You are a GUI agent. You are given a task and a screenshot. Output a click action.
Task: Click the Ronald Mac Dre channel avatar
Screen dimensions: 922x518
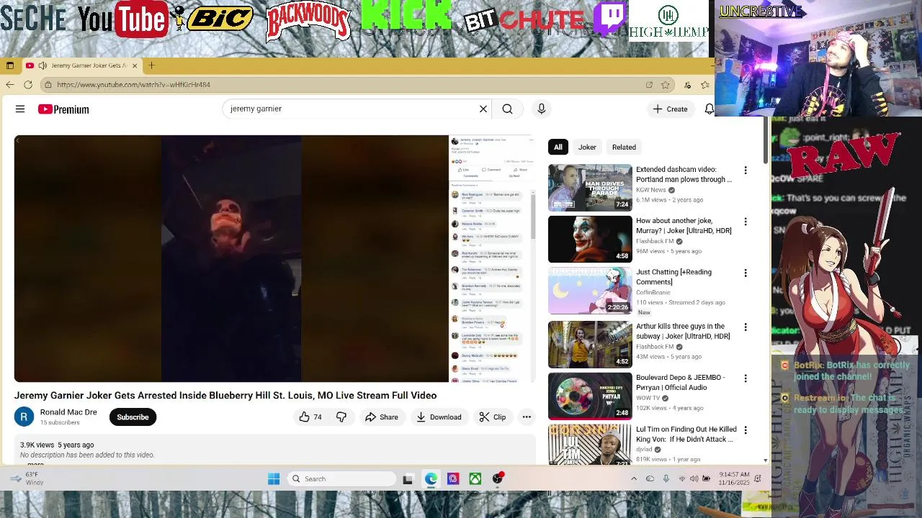(x=24, y=417)
